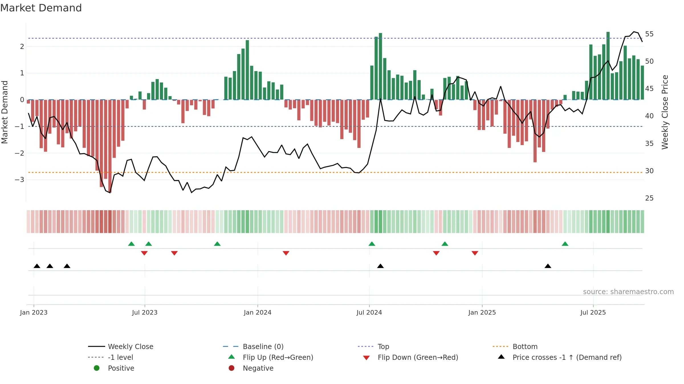Screen dimensions: 684x384
Task: Click the first green flip-up marker before Jul 2023
Action: click(131, 244)
